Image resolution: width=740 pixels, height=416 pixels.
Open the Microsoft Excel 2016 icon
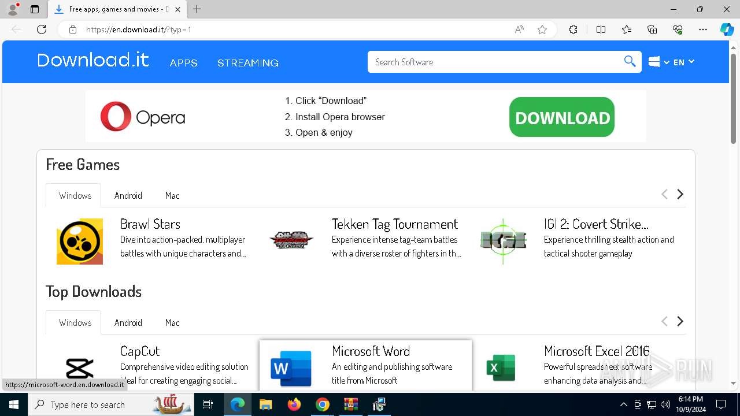pos(501,368)
